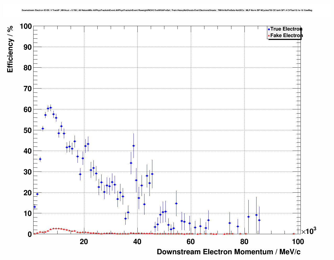Click the Downstream Electron Momentum x-axis title
The height and width of the screenshot is (260, 334).
[x=228, y=252]
